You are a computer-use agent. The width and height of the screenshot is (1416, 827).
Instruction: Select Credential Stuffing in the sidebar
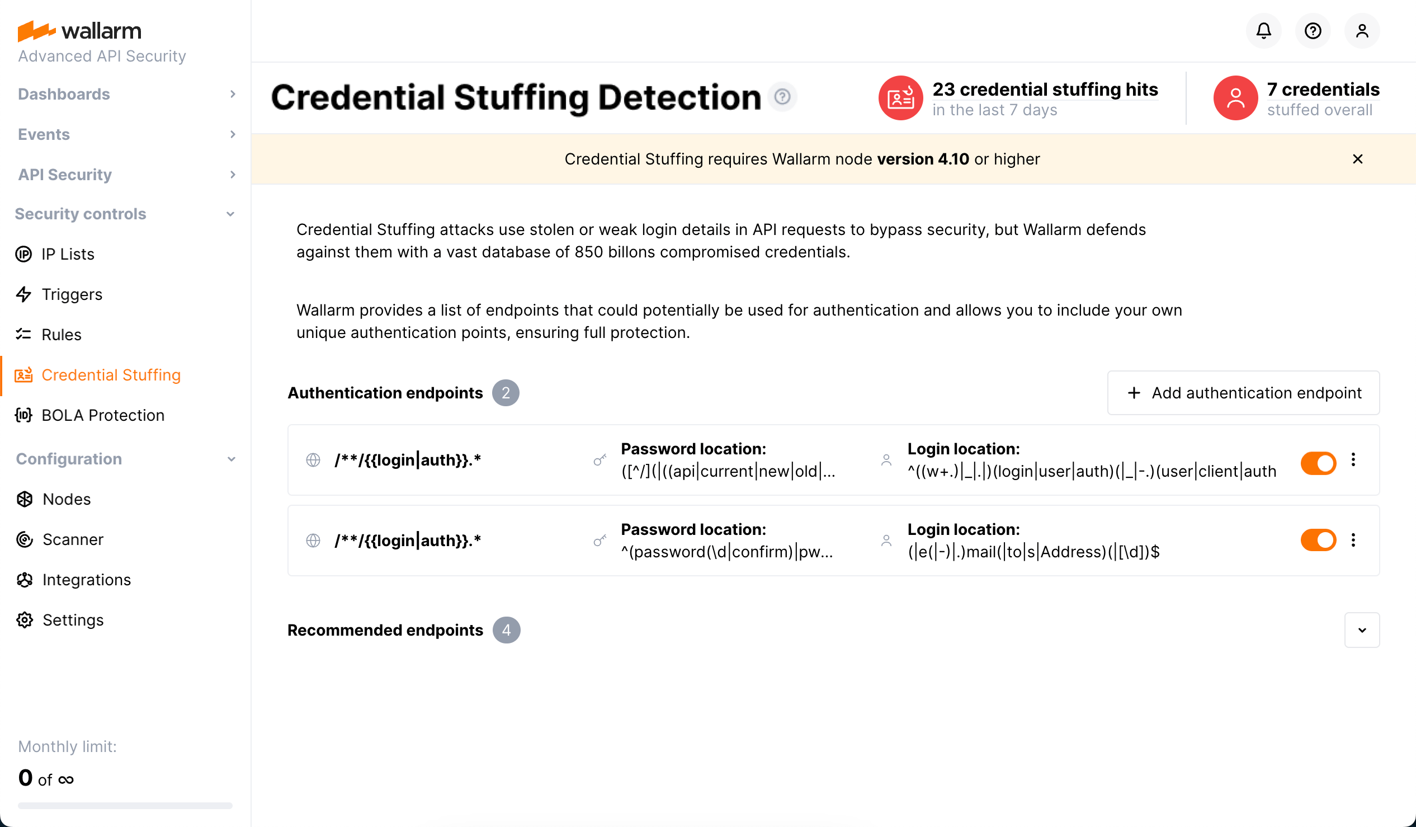(x=111, y=374)
